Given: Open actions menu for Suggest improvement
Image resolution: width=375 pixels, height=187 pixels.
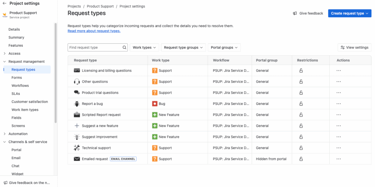Looking at the screenshot, I should (338, 137).
